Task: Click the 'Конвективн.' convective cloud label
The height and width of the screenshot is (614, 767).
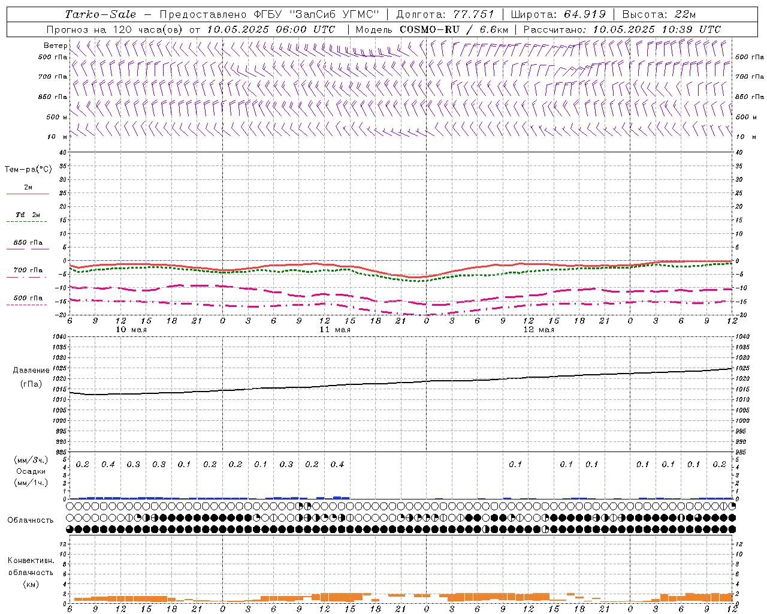Action: (31, 561)
